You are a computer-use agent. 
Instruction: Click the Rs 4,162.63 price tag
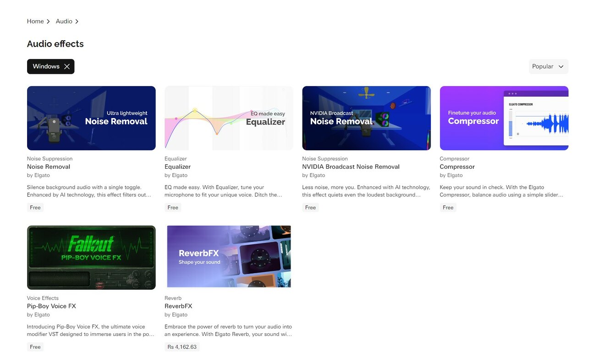point(182,347)
